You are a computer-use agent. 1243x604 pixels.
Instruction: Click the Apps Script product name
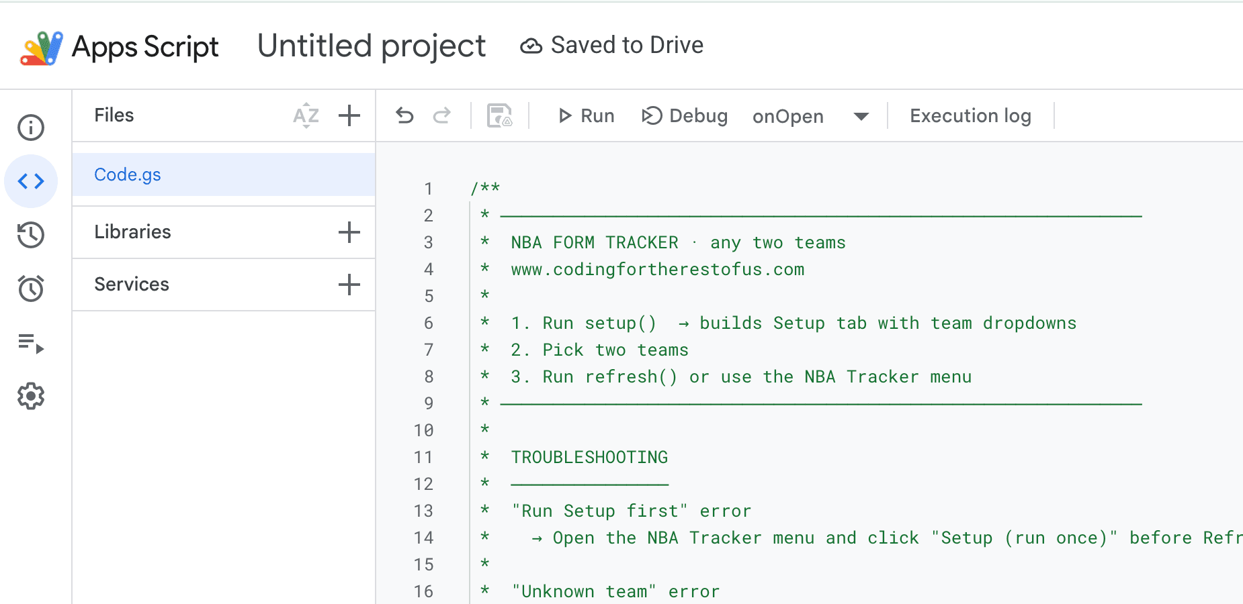pyautogui.click(x=145, y=48)
